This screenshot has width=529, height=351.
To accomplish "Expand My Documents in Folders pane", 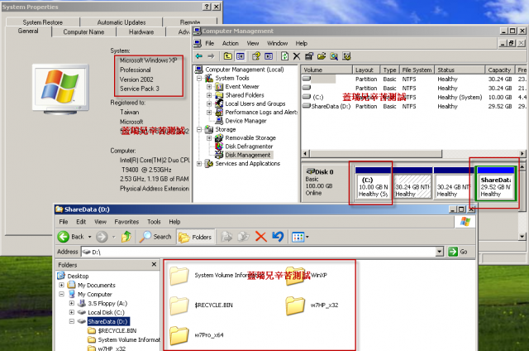I will [x=62, y=285].
